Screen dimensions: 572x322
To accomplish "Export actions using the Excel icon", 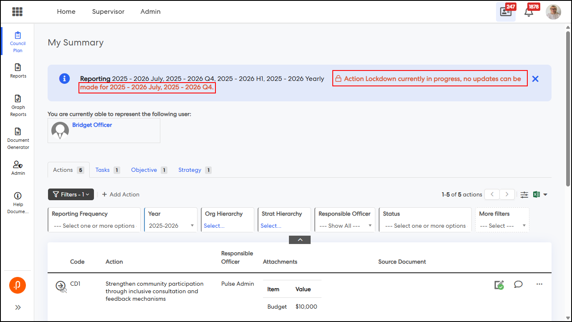I will 537,194.
